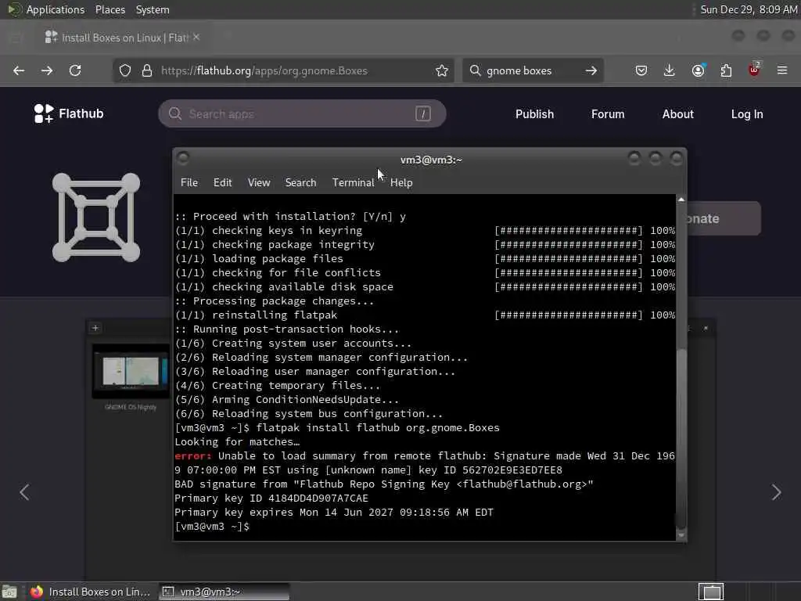
Task: Open Firefox hamburger application menu
Action: tap(782, 70)
